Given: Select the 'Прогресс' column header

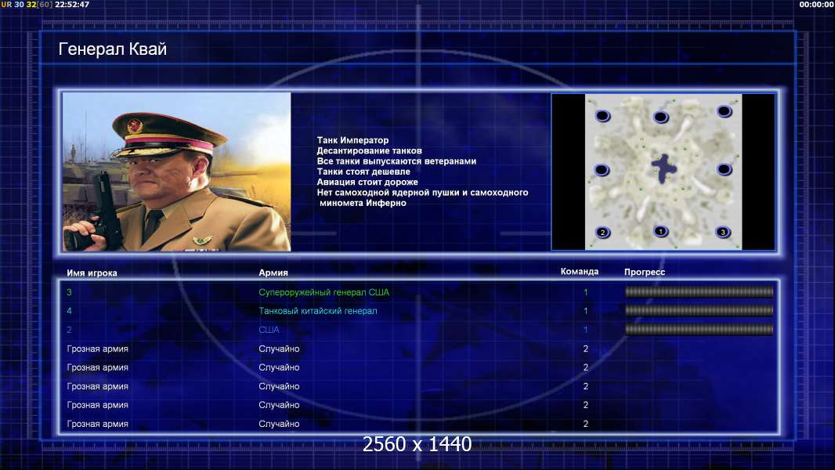Looking at the screenshot, I should click(x=645, y=272).
